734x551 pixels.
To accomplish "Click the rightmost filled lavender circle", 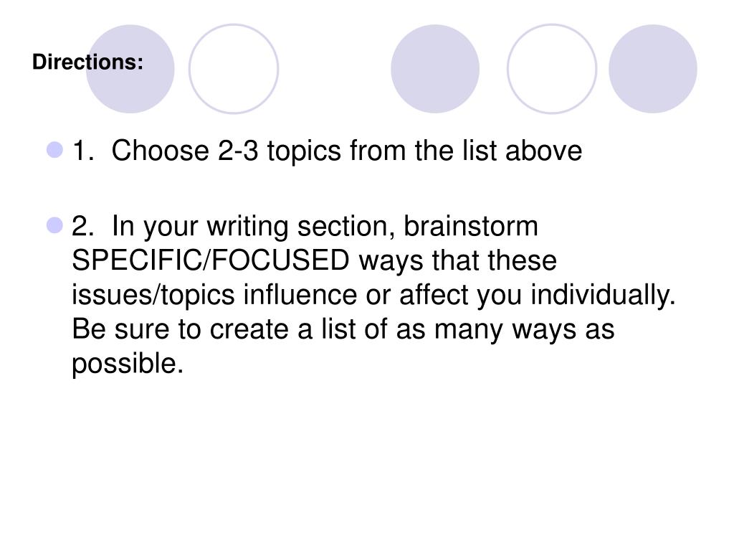I will click(652, 69).
